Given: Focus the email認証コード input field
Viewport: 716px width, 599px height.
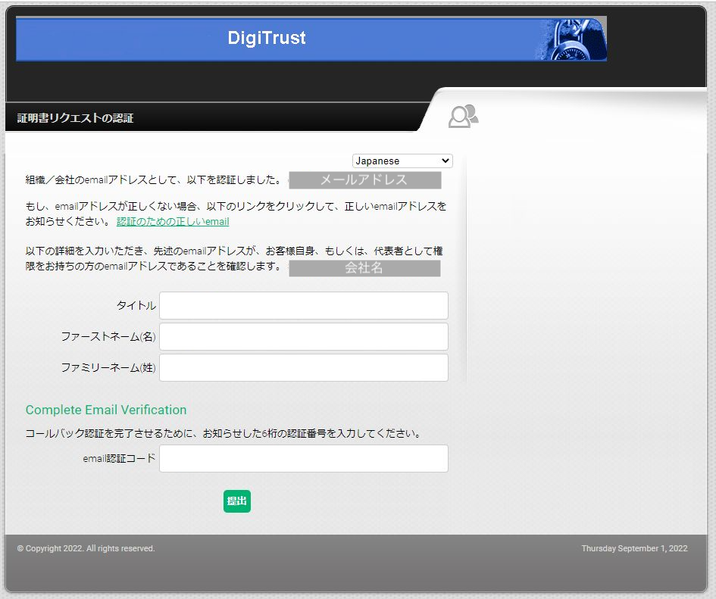Looking at the screenshot, I should pos(304,458).
